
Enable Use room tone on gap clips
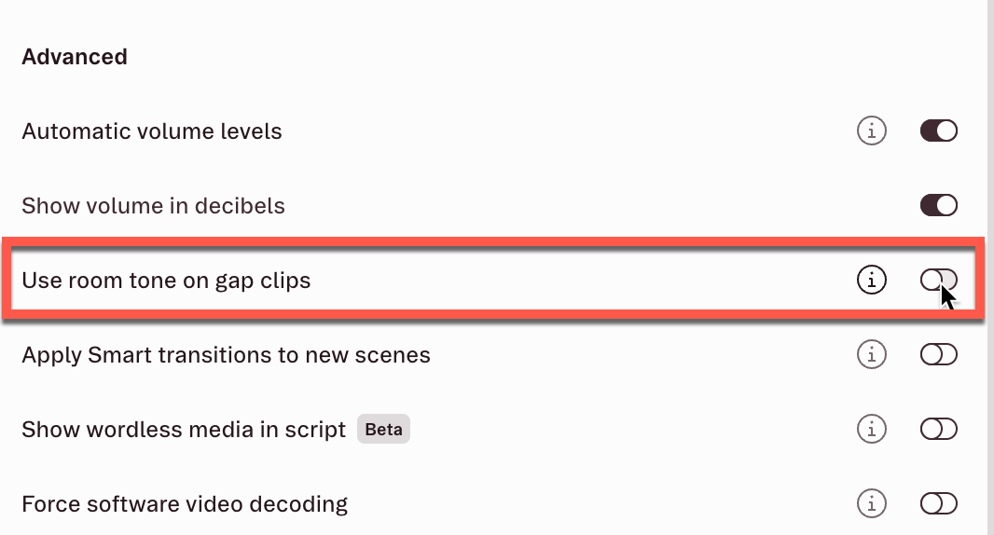pos(938,280)
